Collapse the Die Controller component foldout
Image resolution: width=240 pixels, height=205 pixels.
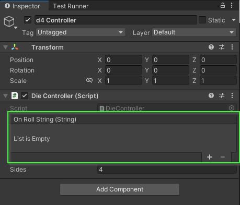(x=6, y=96)
